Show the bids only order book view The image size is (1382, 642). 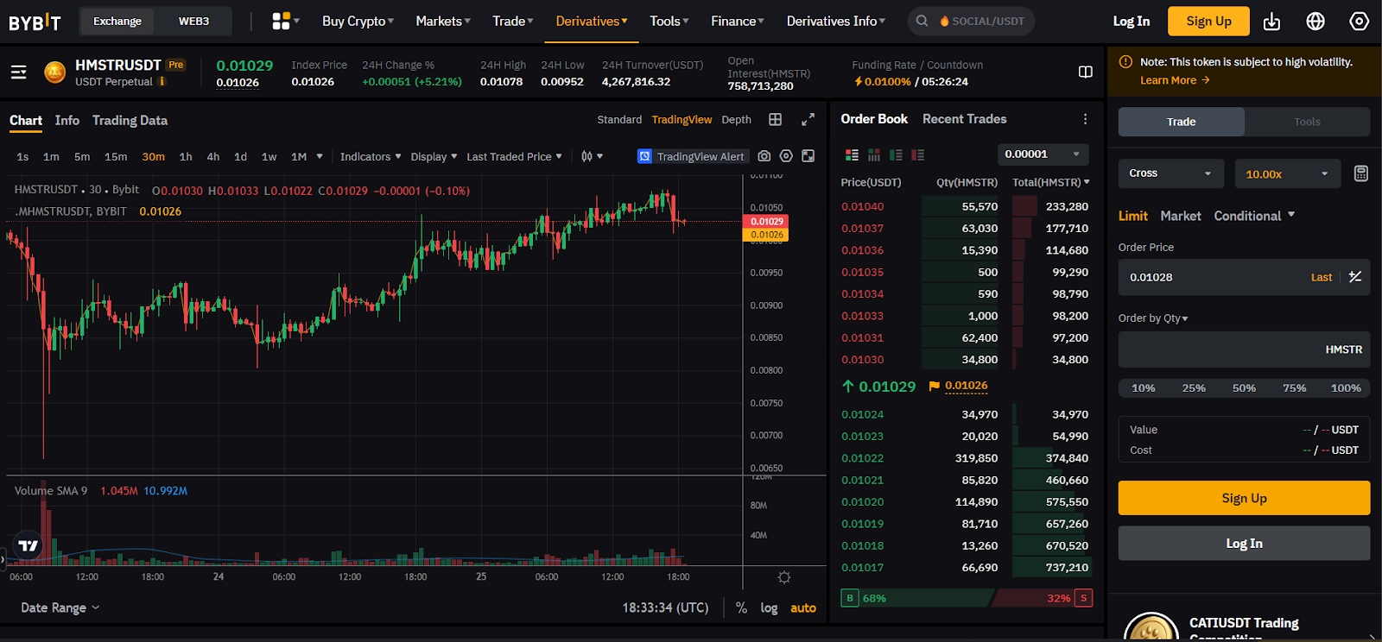896,154
